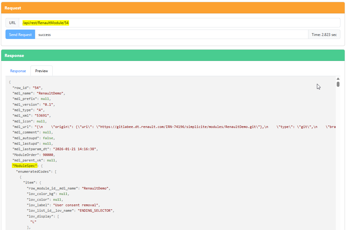Click the "User consent removal" text

[76, 205]
